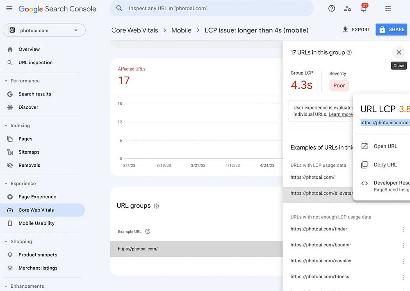Viewport: 410px width, 291px height.
Task: Collapse the Experience section
Action: click(6, 184)
